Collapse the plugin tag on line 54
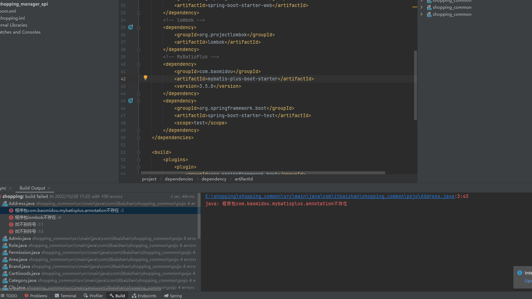This screenshot has width=532, height=299. (139, 167)
